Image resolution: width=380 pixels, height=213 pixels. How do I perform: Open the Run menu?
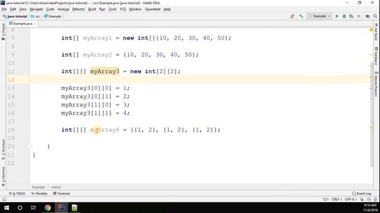[x=102, y=9]
